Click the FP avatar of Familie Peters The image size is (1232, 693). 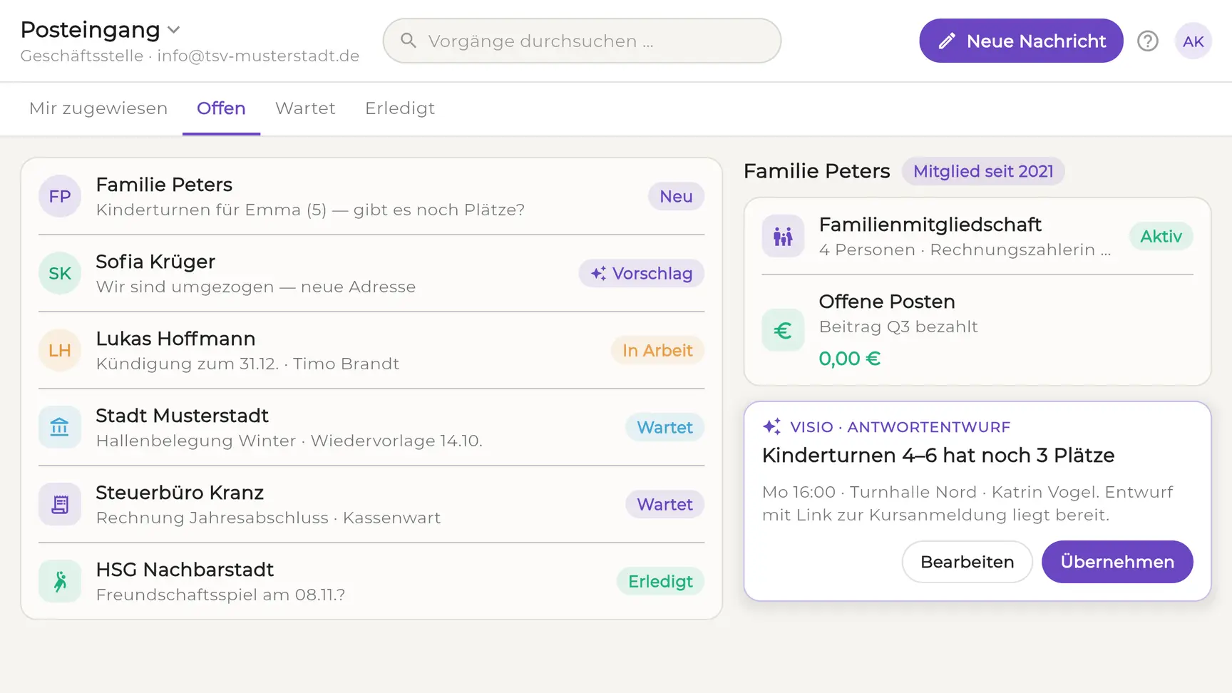pos(60,196)
